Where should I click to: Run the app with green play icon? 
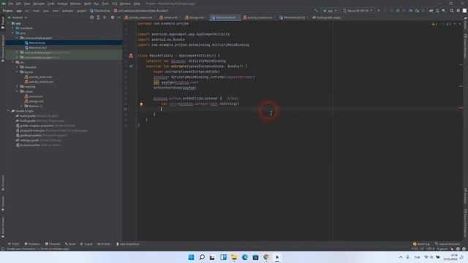[379, 10]
